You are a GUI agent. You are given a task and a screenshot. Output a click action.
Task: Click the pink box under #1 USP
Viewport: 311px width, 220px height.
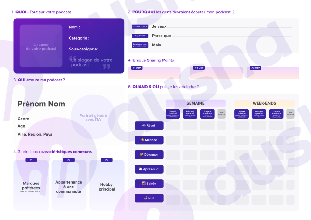click(x=154, y=73)
